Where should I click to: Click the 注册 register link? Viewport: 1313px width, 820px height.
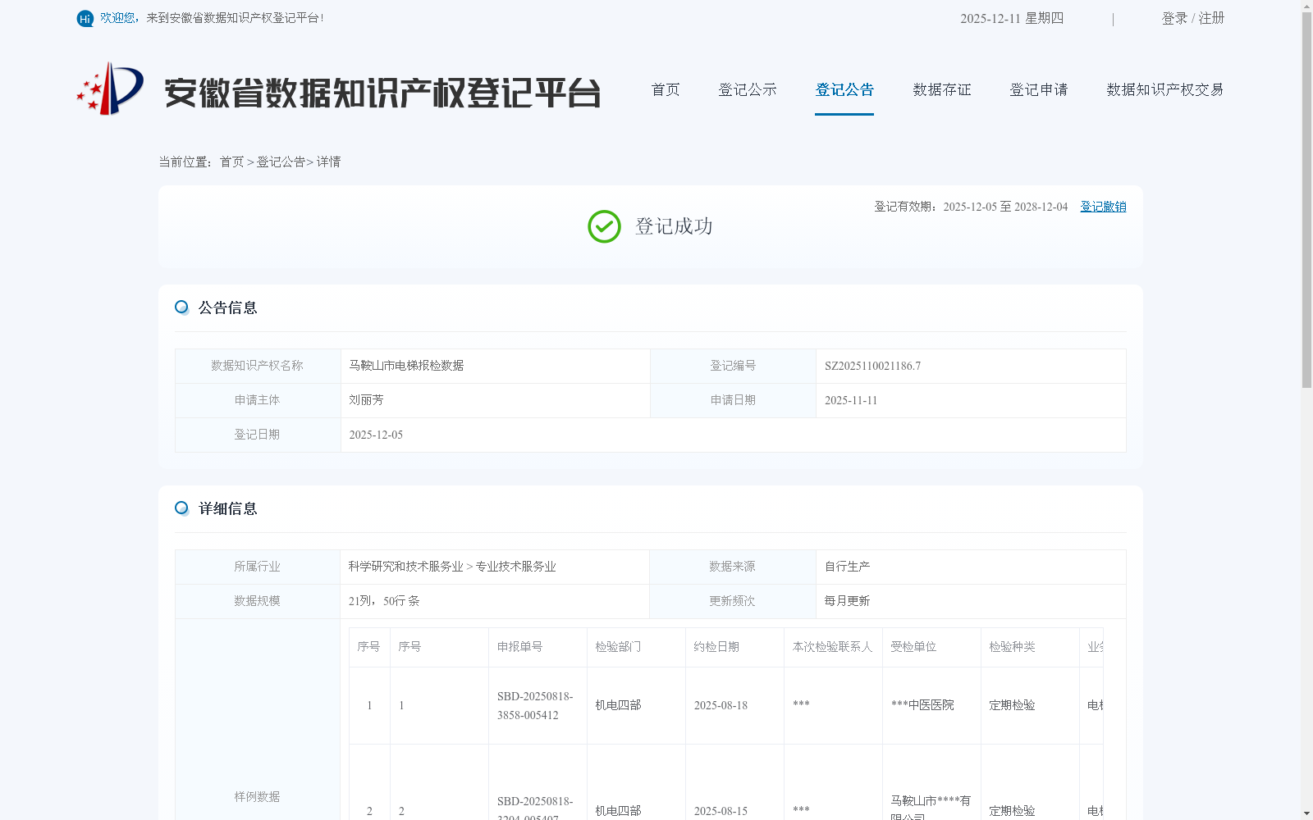[x=1211, y=18]
